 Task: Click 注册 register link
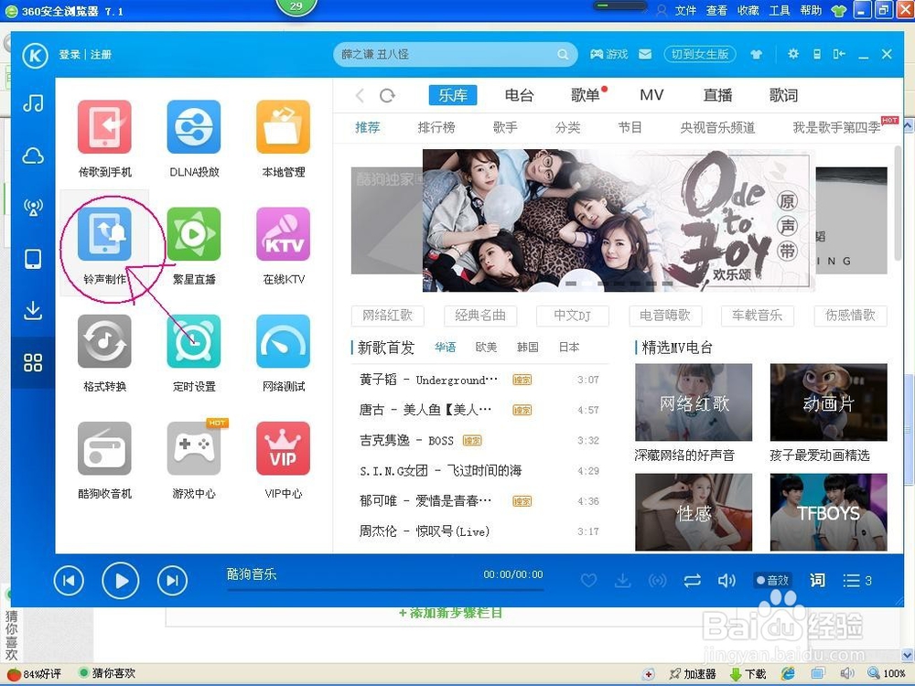(101, 54)
